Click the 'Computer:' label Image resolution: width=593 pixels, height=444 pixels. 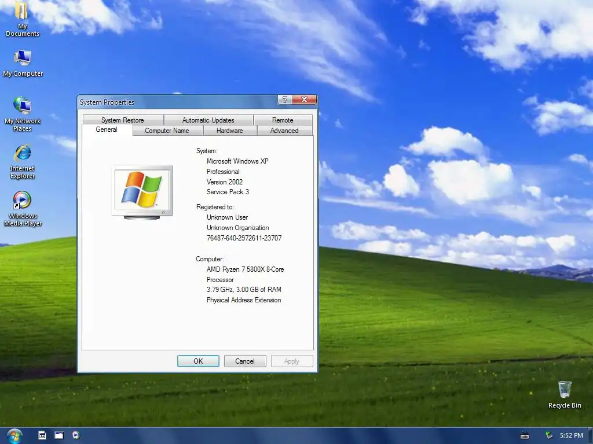pos(210,259)
